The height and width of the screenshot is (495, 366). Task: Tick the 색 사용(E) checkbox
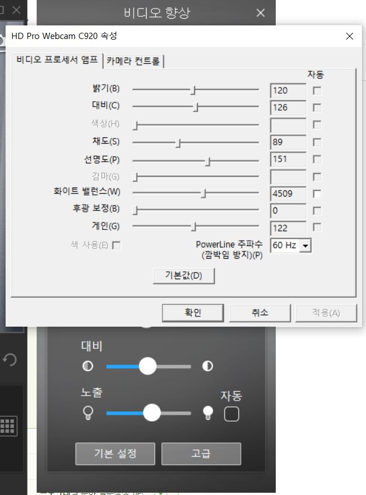click(116, 245)
